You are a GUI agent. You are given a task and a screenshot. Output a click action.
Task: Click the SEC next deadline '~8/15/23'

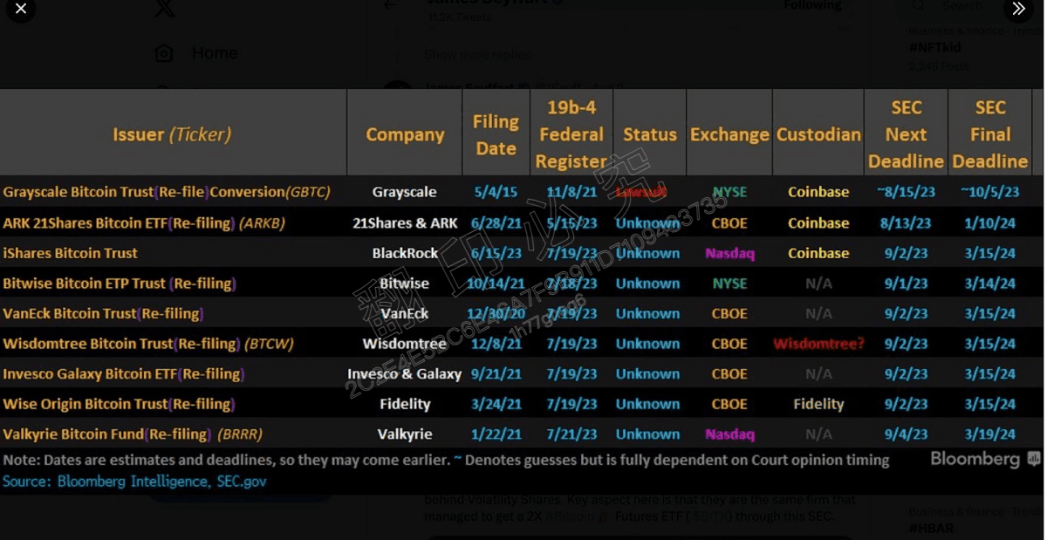(x=906, y=192)
